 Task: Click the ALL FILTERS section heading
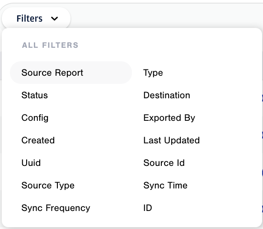[50, 45]
